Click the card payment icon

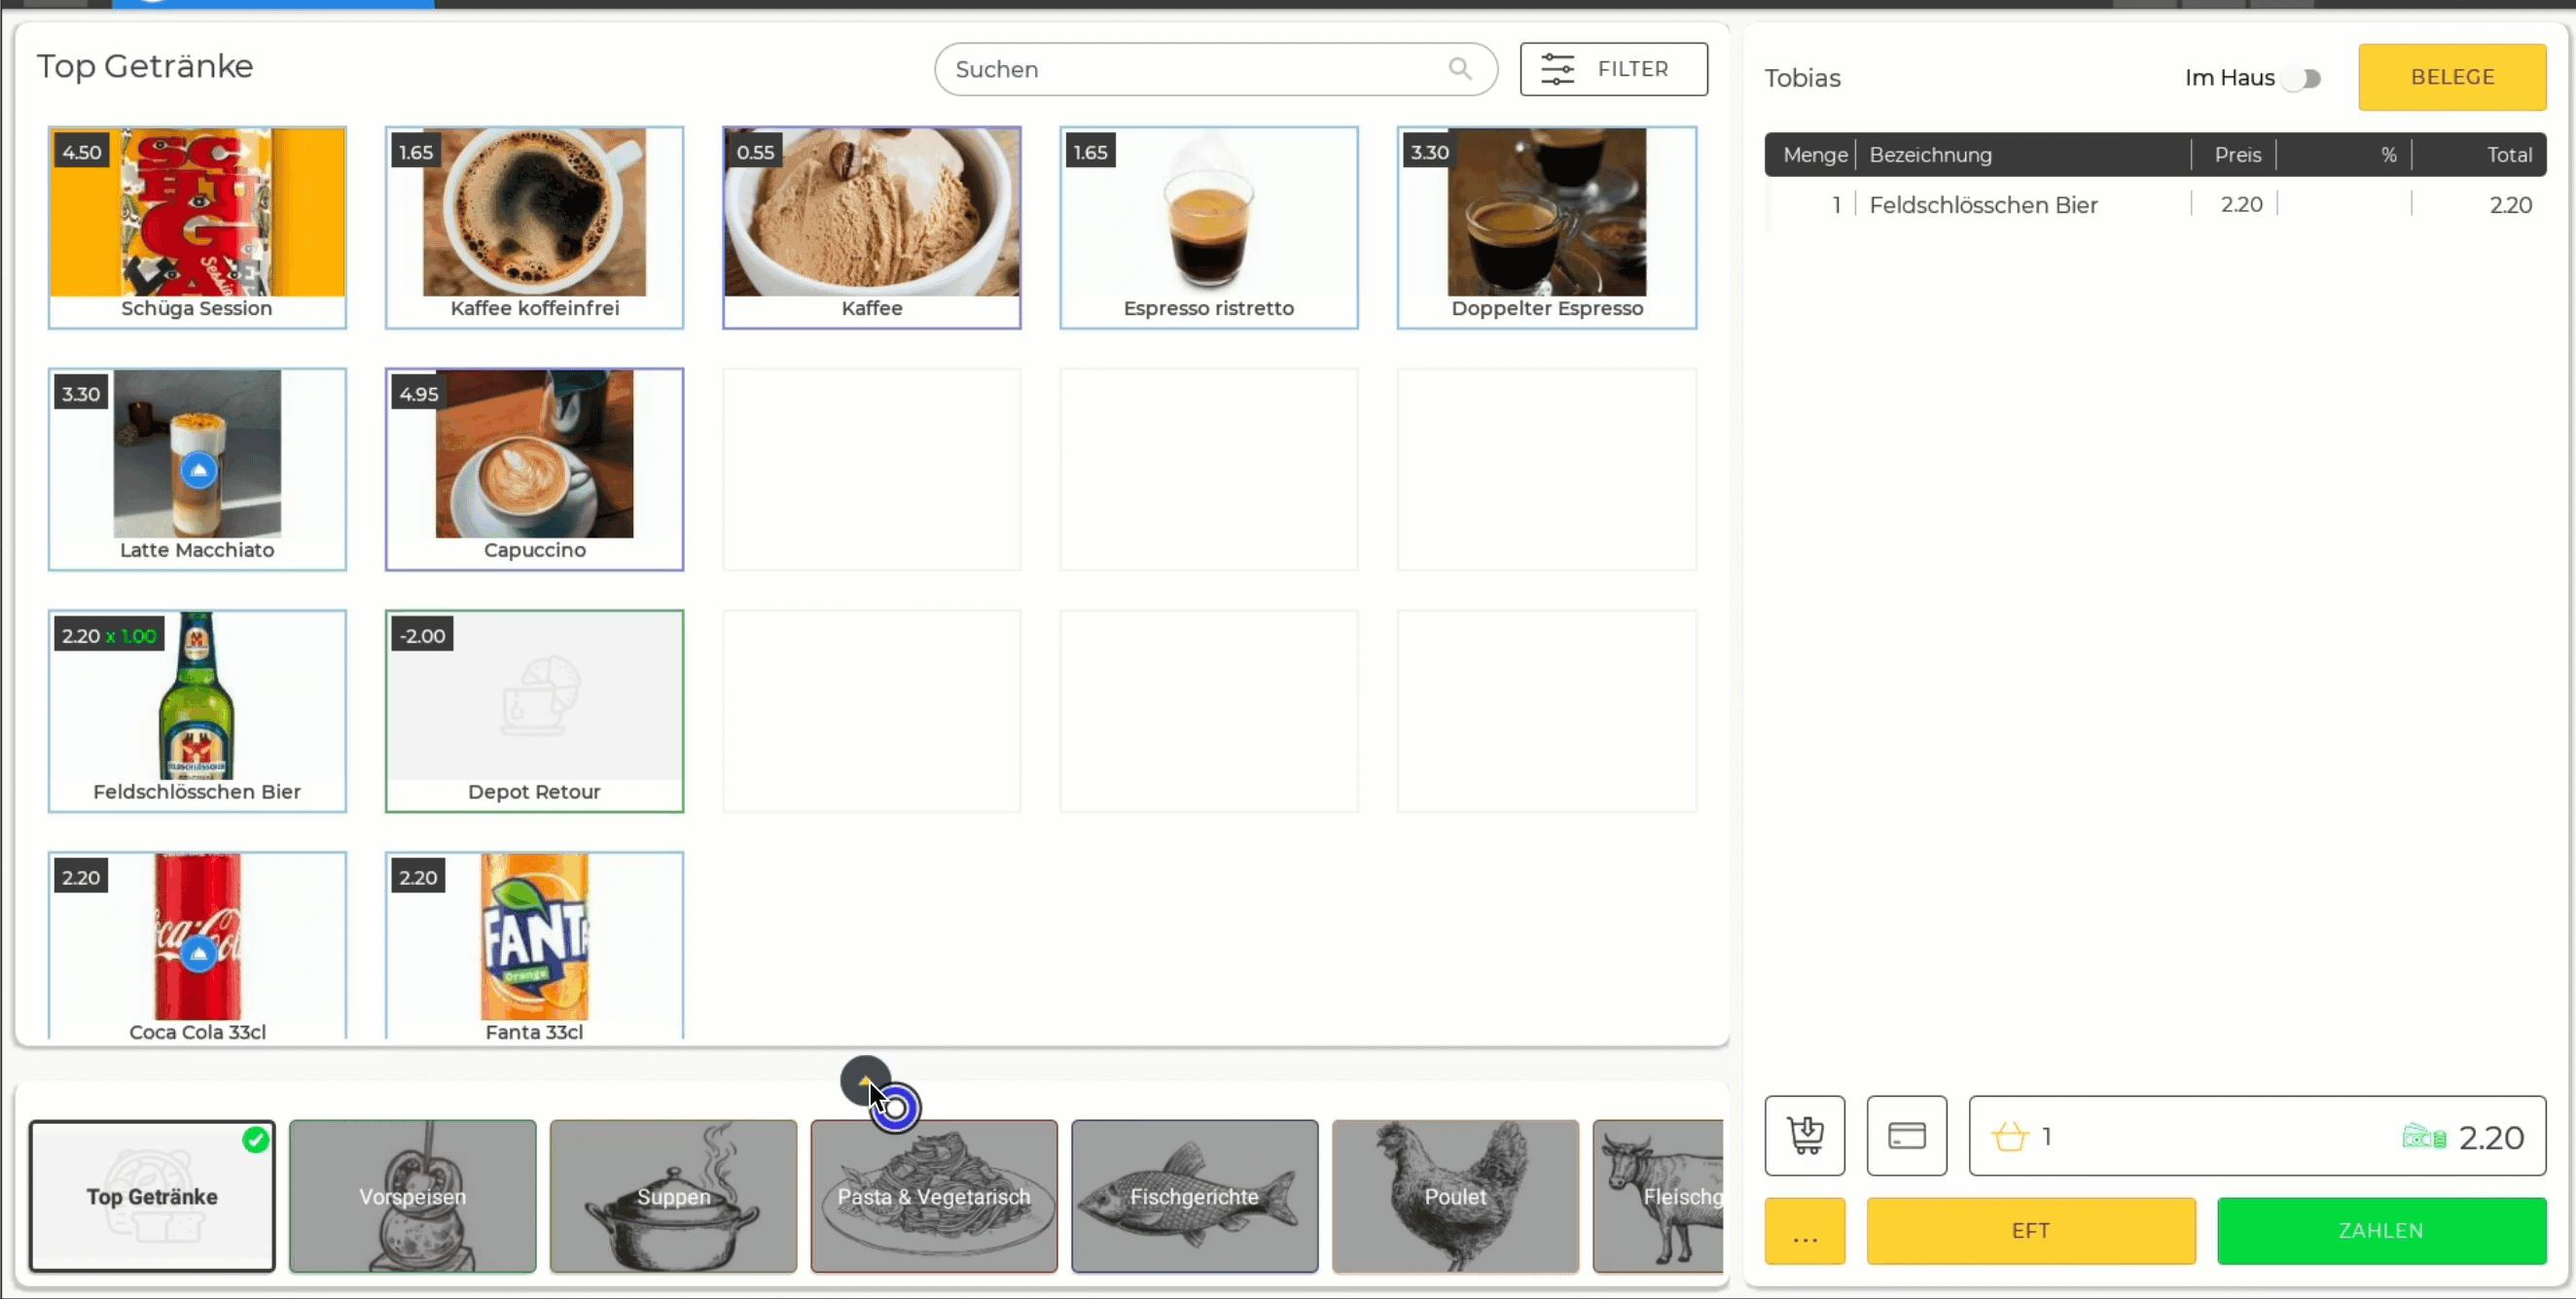(1907, 1135)
